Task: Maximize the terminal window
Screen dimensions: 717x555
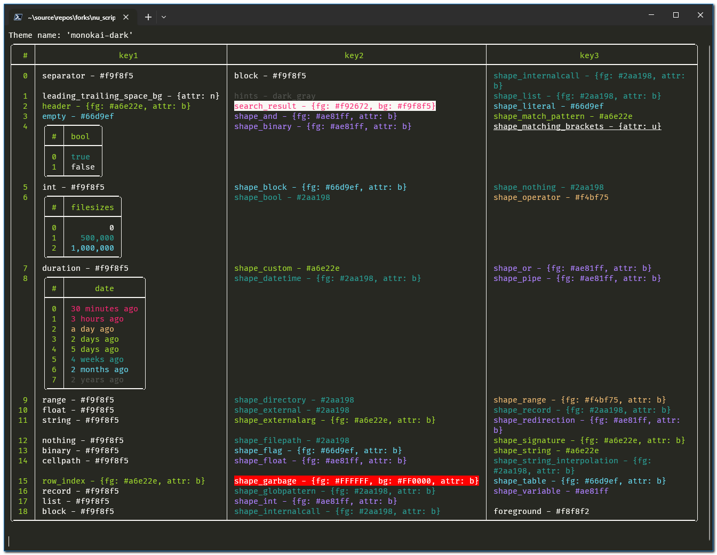Action: (x=676, y=15)
